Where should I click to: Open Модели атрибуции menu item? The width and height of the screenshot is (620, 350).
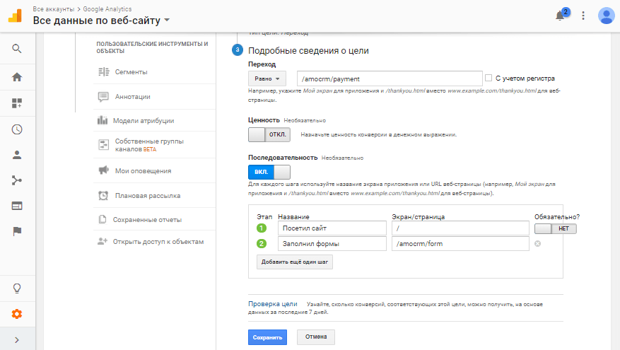pyautogui.click(x=143, y=120)
